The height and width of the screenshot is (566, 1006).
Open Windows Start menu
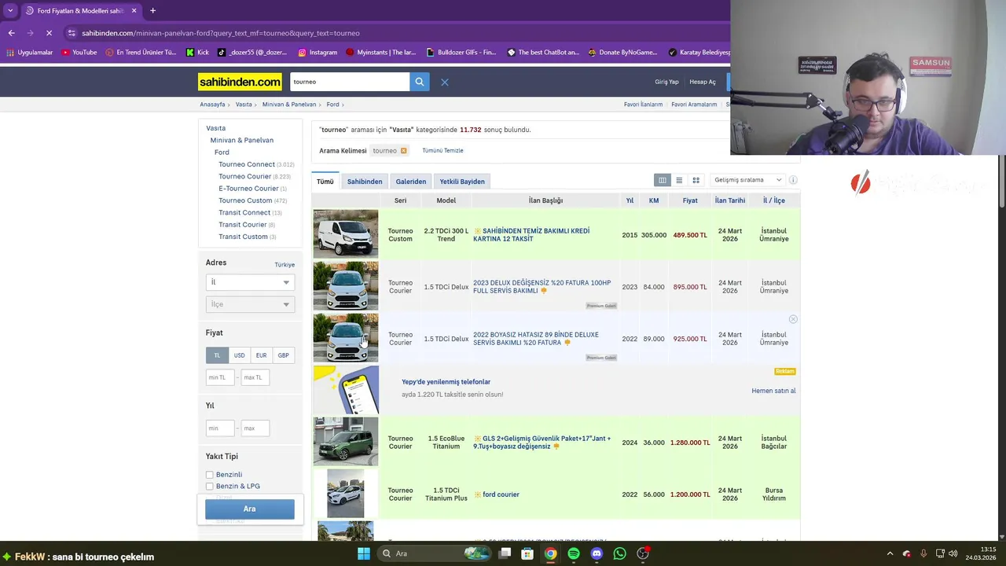pos(363,553)
